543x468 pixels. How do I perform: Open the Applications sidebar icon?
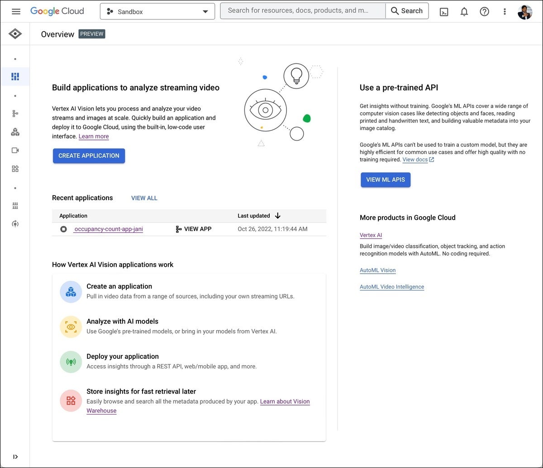point(15,114)
